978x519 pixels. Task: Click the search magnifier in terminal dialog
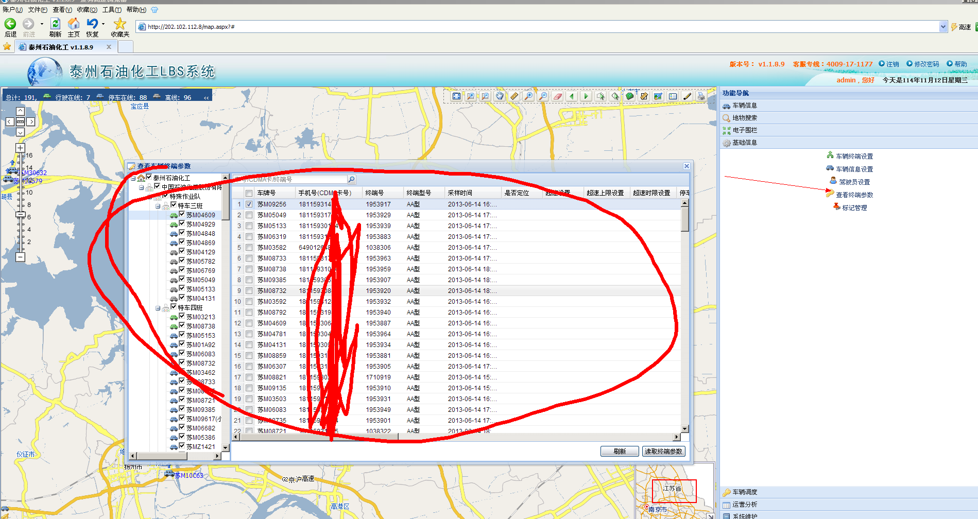pos(351,179)
